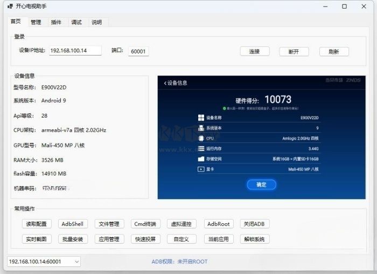Click the 存储空间 folder icon in preview
Screen dimensions: 377x274
tap(201, 159)
